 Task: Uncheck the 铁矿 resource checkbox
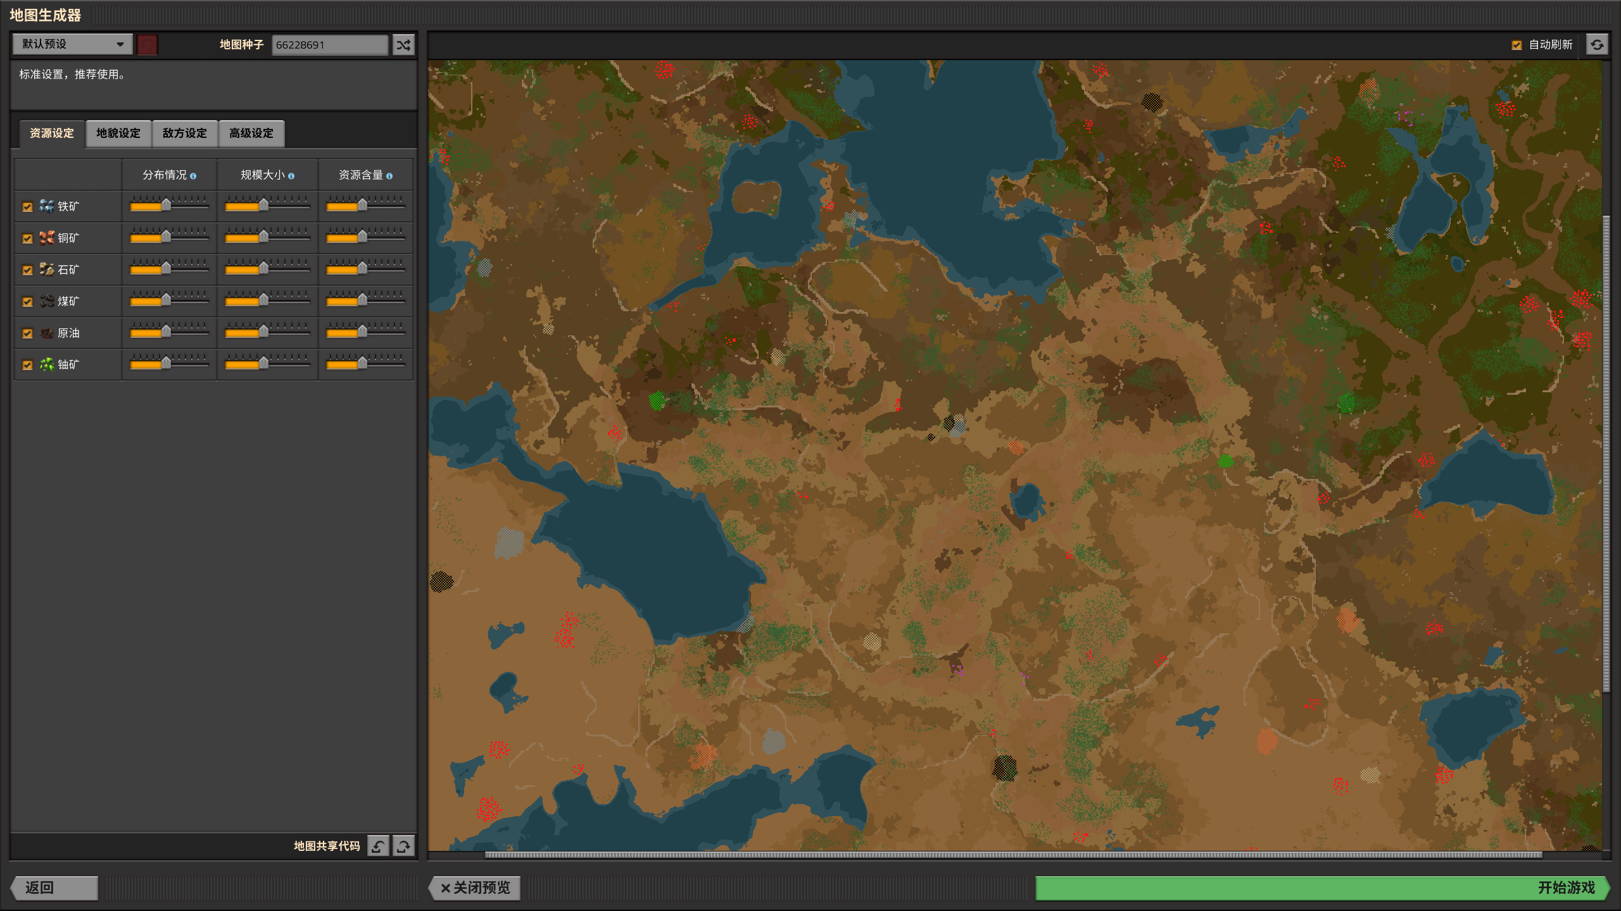[27, 207]
